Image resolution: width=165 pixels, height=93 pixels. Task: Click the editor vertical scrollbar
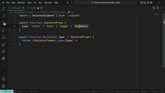pos(164,40)
